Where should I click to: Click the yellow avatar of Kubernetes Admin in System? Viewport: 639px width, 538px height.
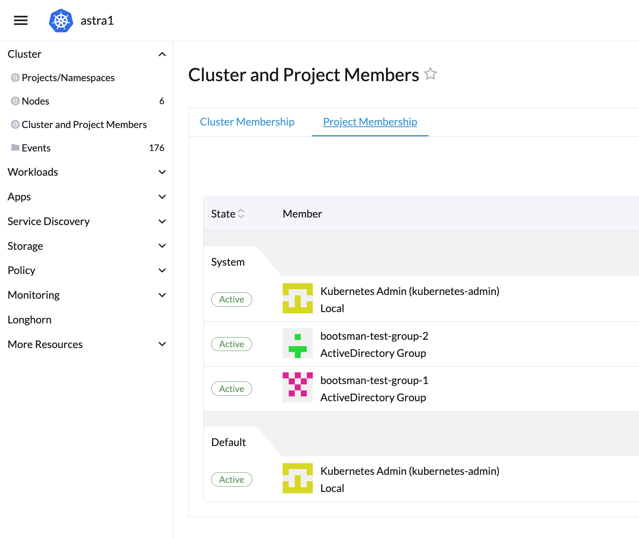coord(297,298)
